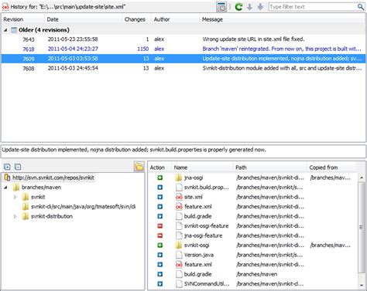Click the Refresh history green arrow icon
The height and width of the screenshot is (291, 367).
tap(238, 7)
